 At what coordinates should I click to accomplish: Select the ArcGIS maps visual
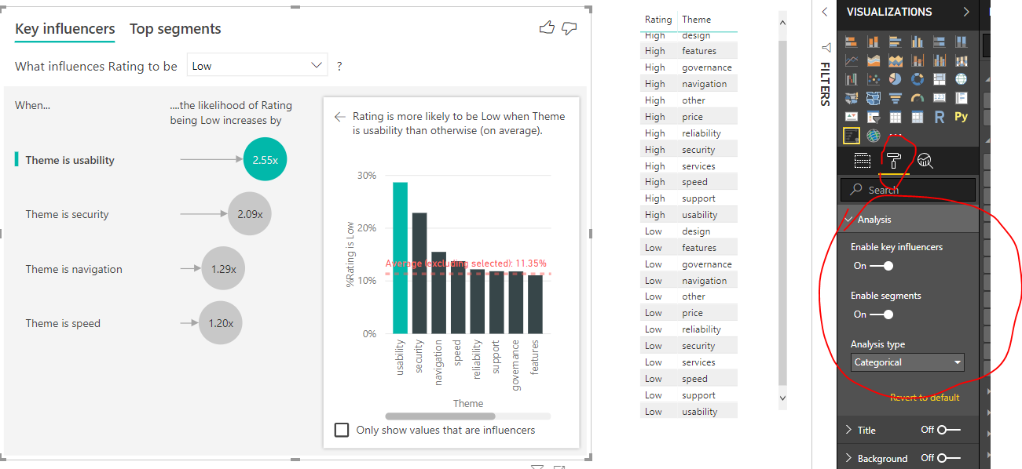(x=874, y=136)
